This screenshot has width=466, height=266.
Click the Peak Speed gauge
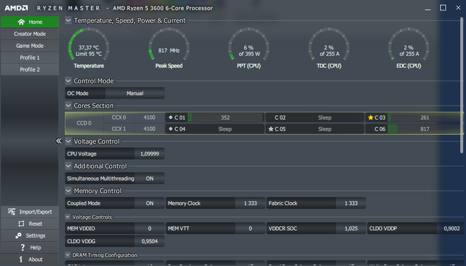(169, 48)
